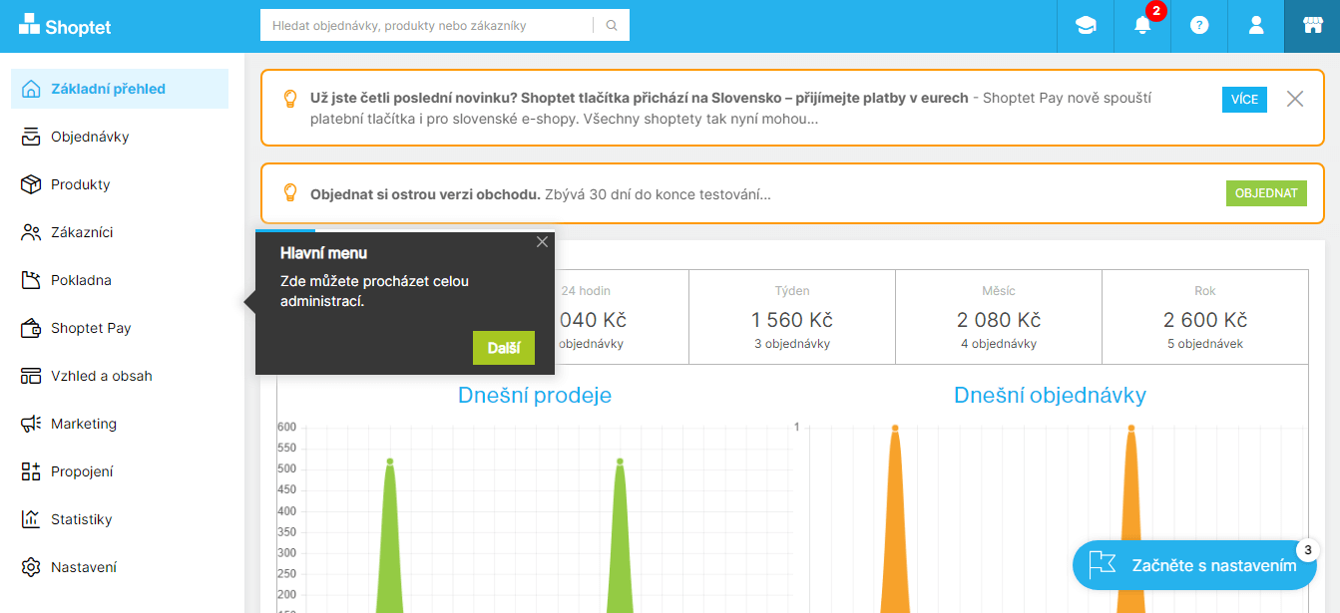
Task: Click the 2 600 Kč value
Action: pos(1205,320)
